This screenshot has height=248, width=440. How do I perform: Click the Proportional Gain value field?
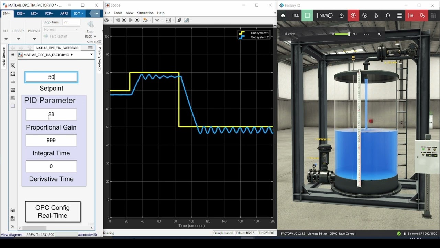[51, 114]
